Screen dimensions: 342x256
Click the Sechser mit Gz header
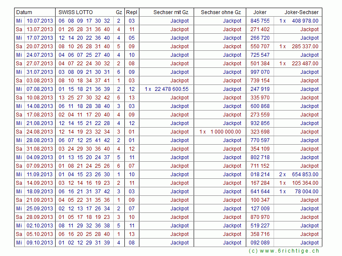[x=171, y=12]
